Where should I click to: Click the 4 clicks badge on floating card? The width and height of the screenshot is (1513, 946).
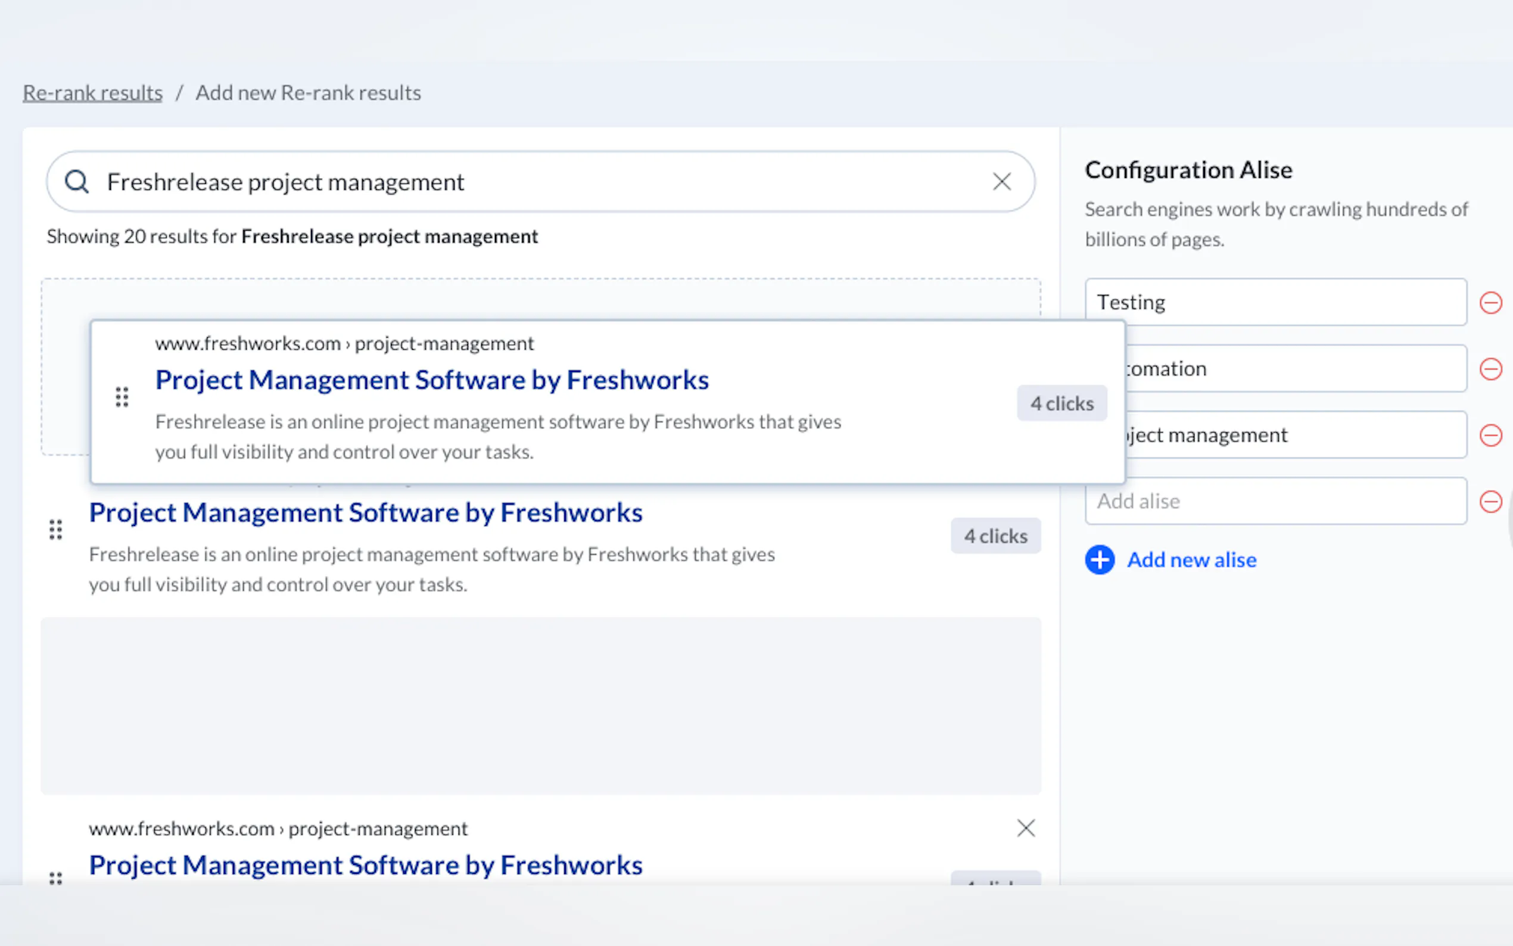1062,403
